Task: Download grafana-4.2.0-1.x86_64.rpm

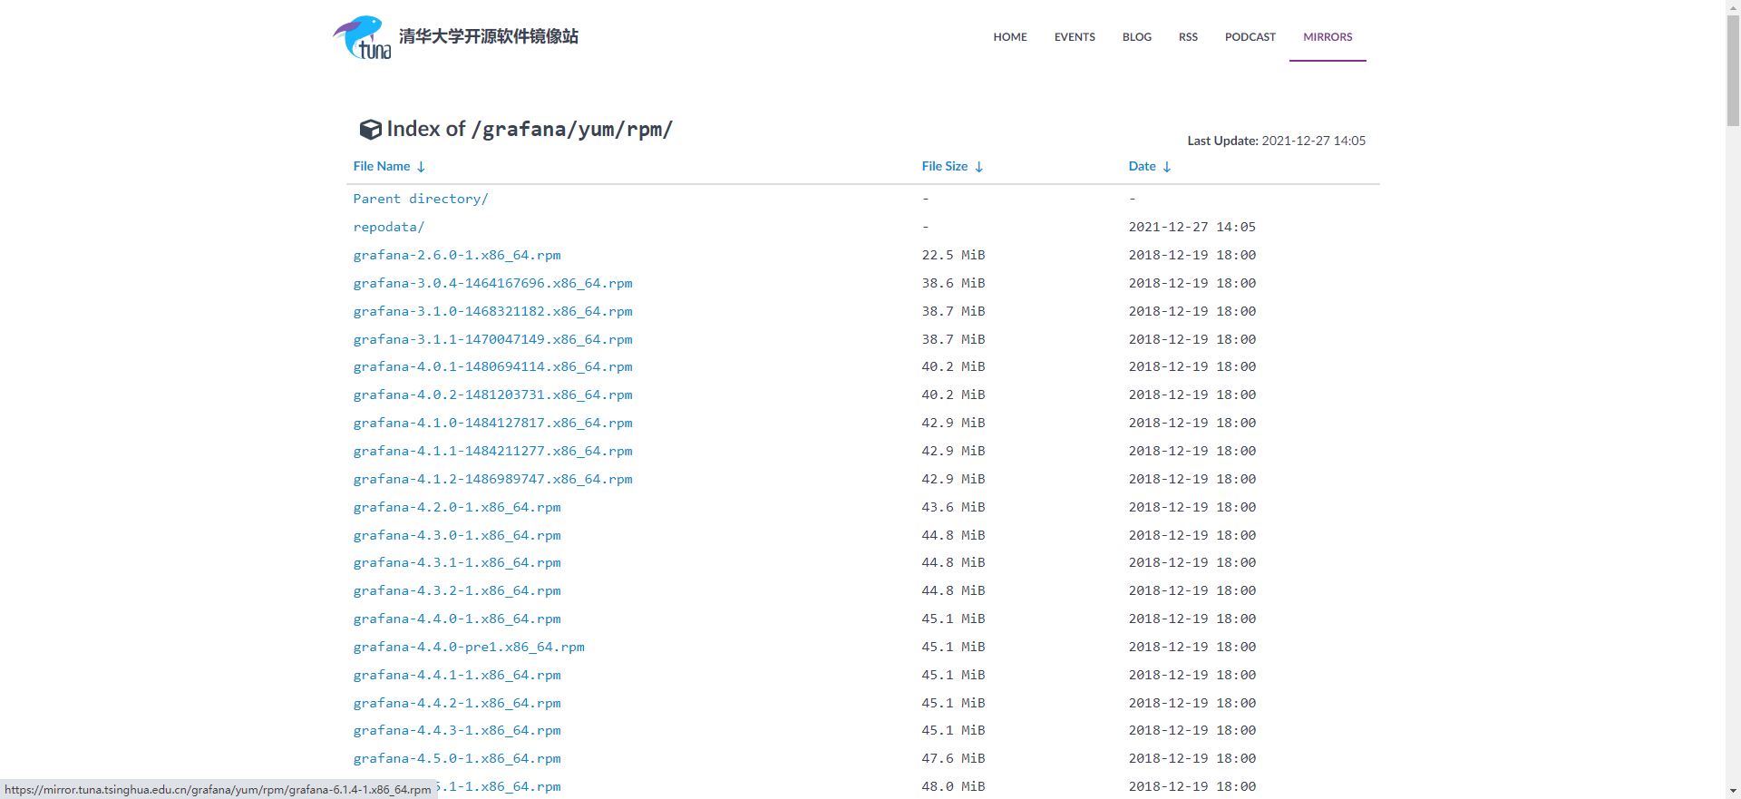Action: 457,507
